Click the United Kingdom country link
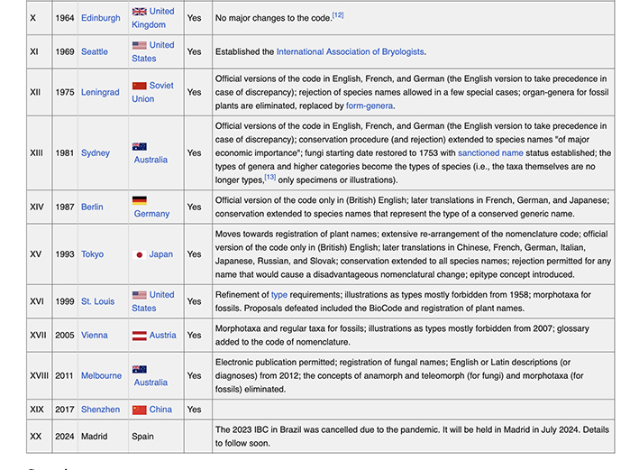The width and height of the screenshot is (639, 470). tap(153, 18)
